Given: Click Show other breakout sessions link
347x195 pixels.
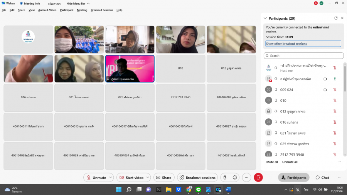Looking at the screenshot, I should (286, 44).
